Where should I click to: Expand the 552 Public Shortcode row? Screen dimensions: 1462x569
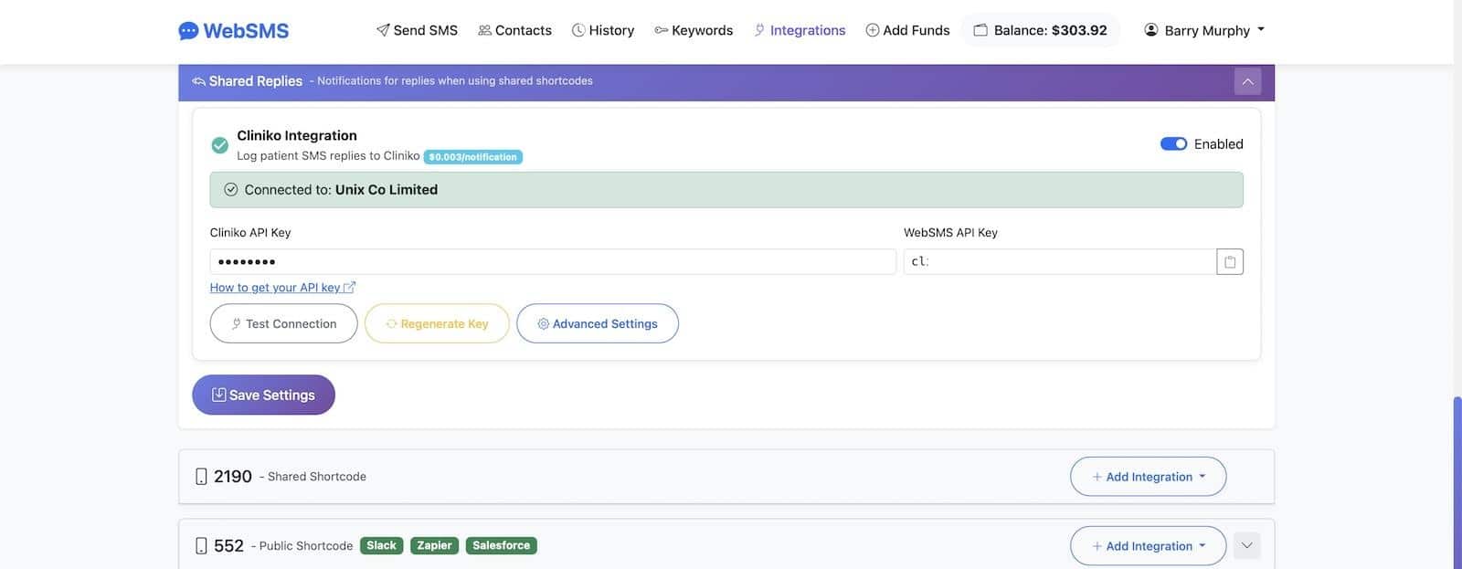1247,546
